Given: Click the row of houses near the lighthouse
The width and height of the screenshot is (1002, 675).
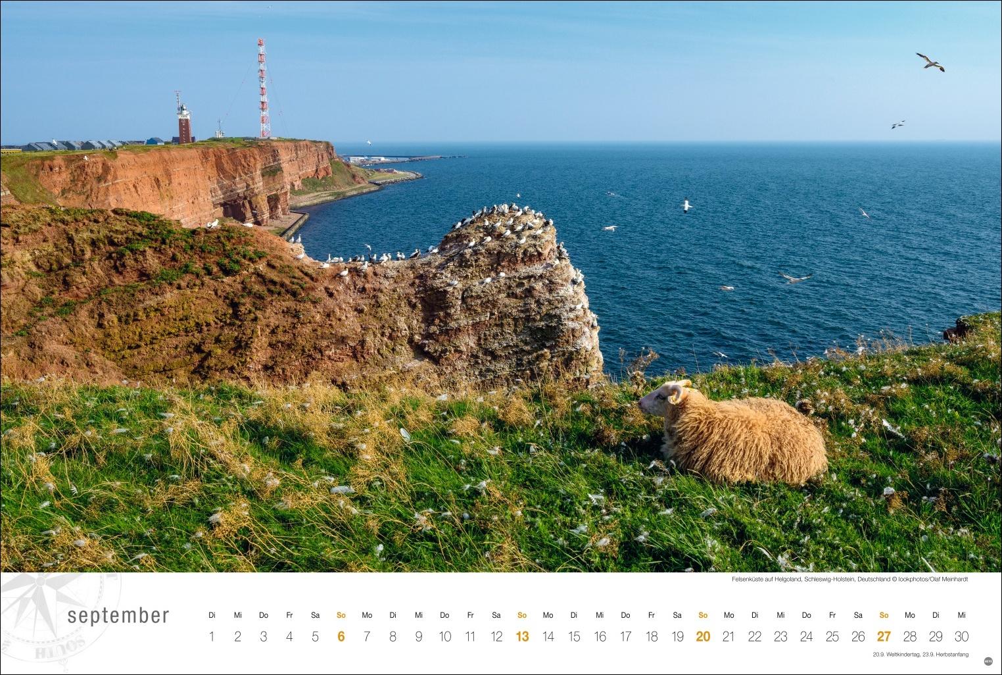Looking at the screenshot, I should [x=72, y=145].
